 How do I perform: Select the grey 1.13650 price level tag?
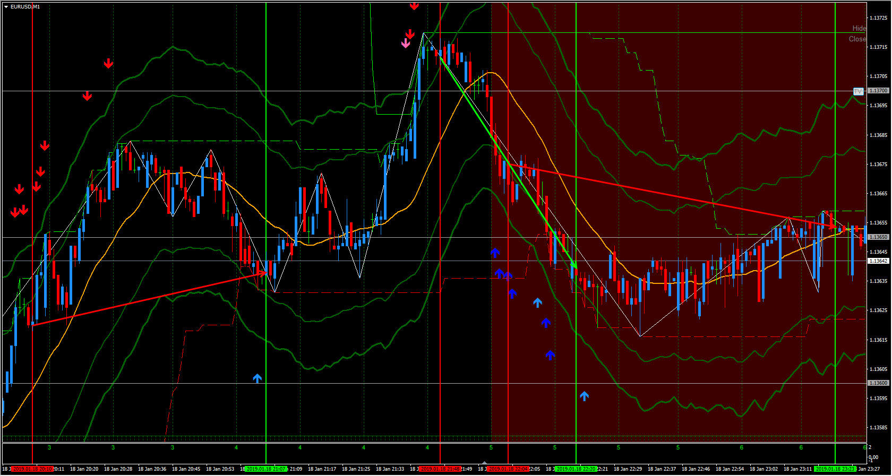click(878, 237)
